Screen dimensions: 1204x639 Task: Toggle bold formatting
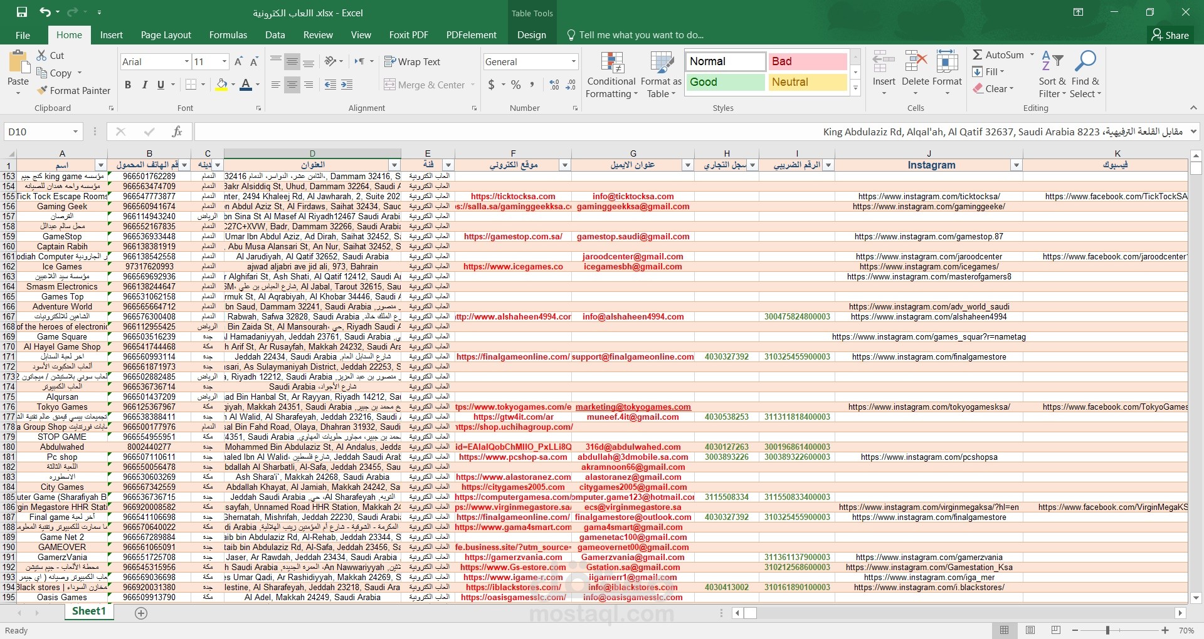pyautogui.click(x=128, y=85)
